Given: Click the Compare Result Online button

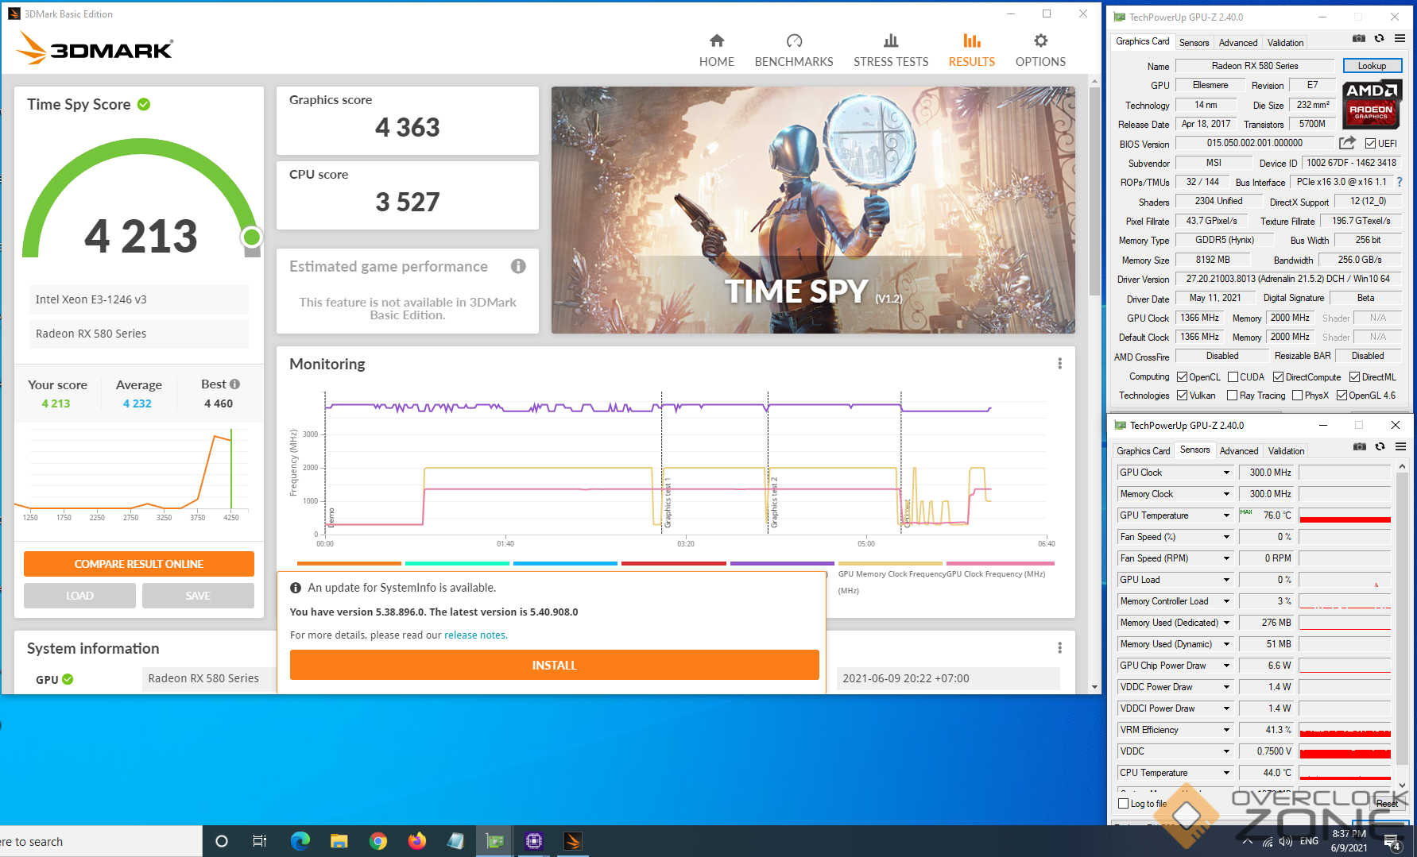Looking at the screenshot, I should click(x=139, y=564).
